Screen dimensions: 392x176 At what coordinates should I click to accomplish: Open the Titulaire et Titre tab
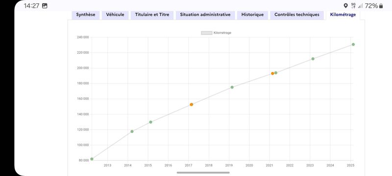(x=152, y=15)
